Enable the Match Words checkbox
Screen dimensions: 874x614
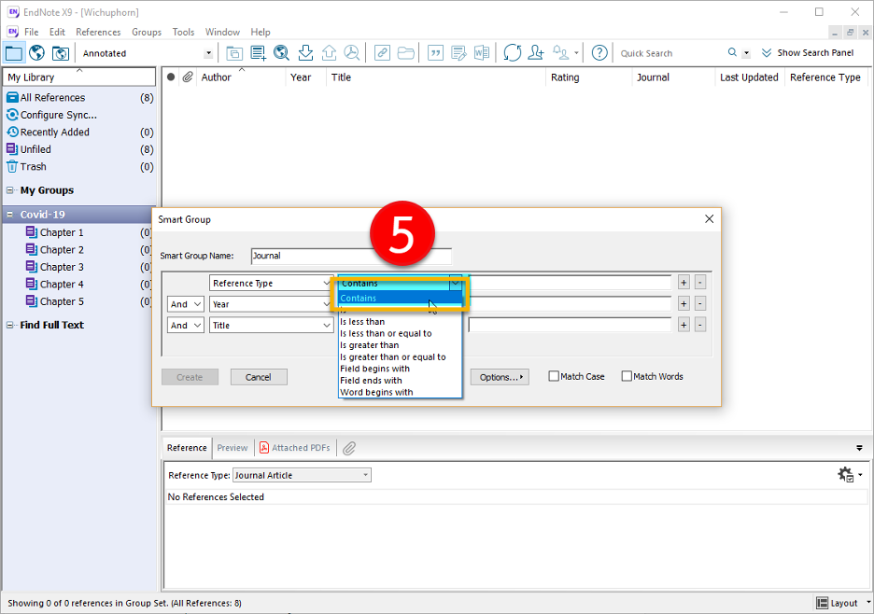pyautogui.click(x=627, y=376)
